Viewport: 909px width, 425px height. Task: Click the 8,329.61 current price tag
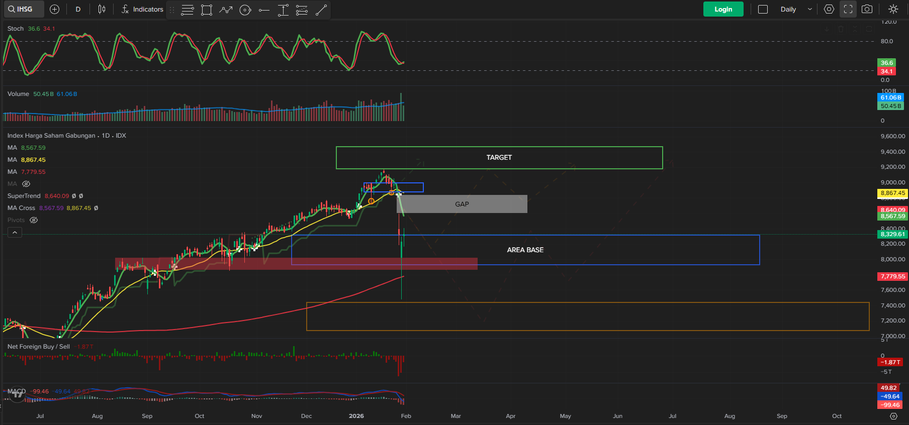892,234
